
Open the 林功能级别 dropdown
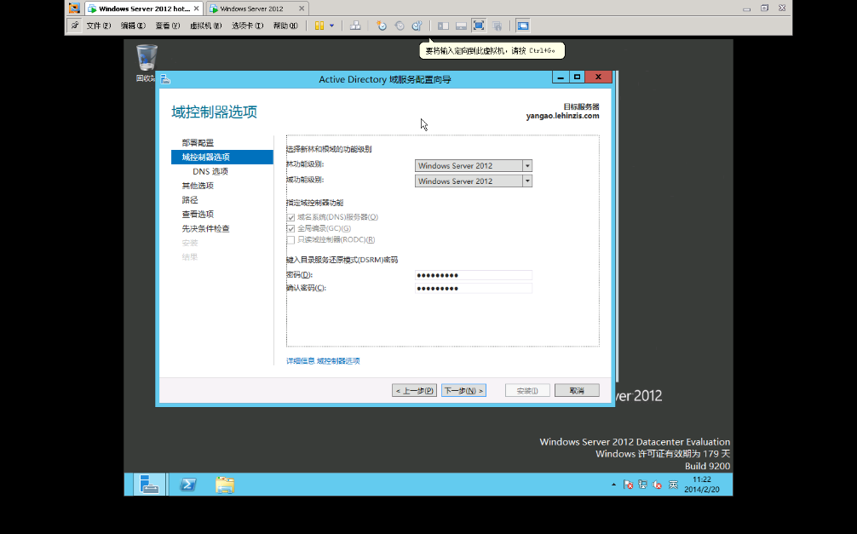click(x=474, y=165)
